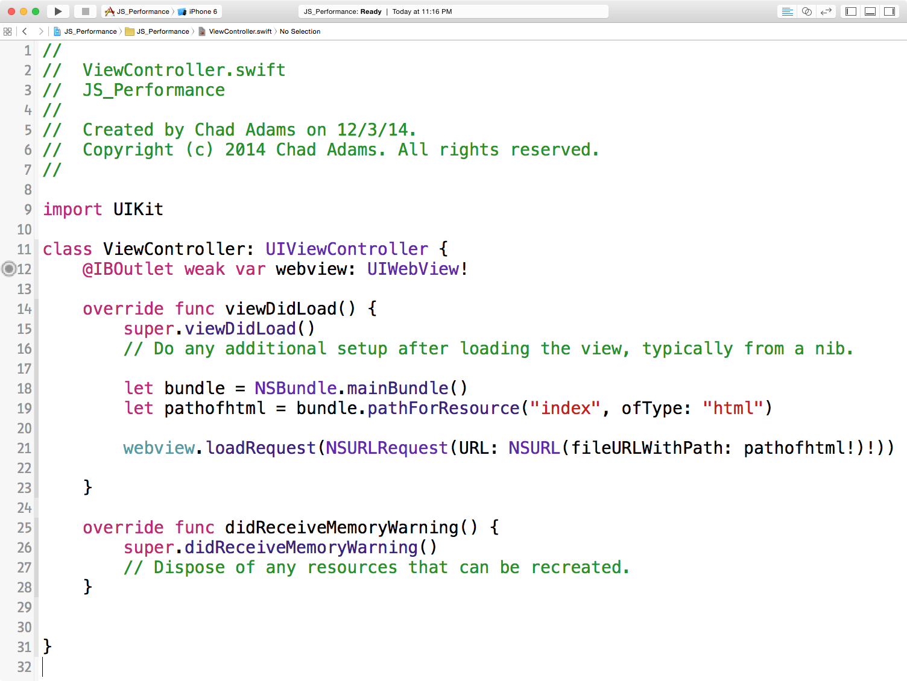Close the Xcode window
907x681 pixels.
click(x=11, y=11)
